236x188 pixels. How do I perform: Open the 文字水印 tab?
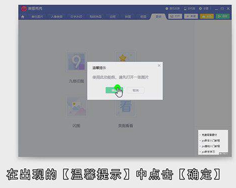click(x=76, y=16)
